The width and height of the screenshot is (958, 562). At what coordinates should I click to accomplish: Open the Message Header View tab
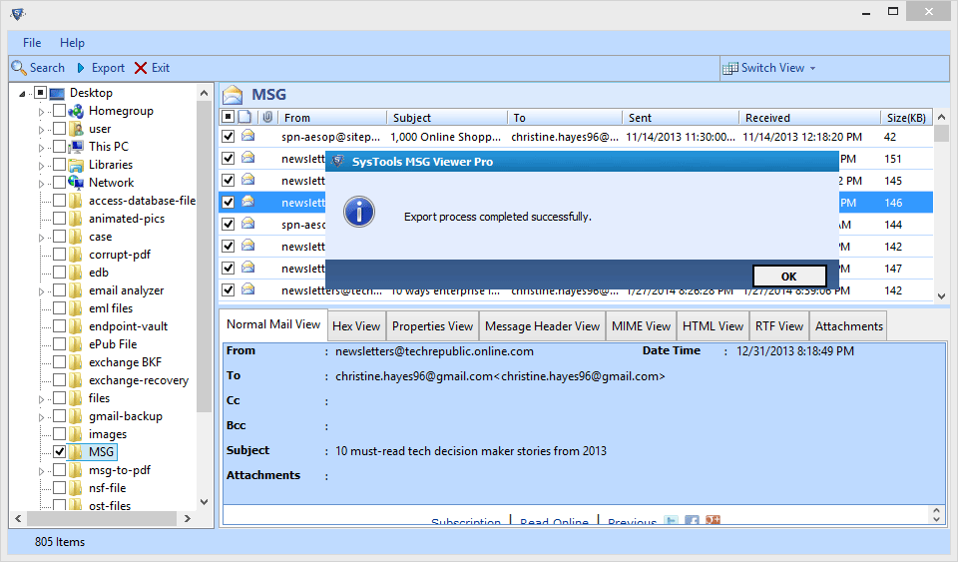point(543,326)
